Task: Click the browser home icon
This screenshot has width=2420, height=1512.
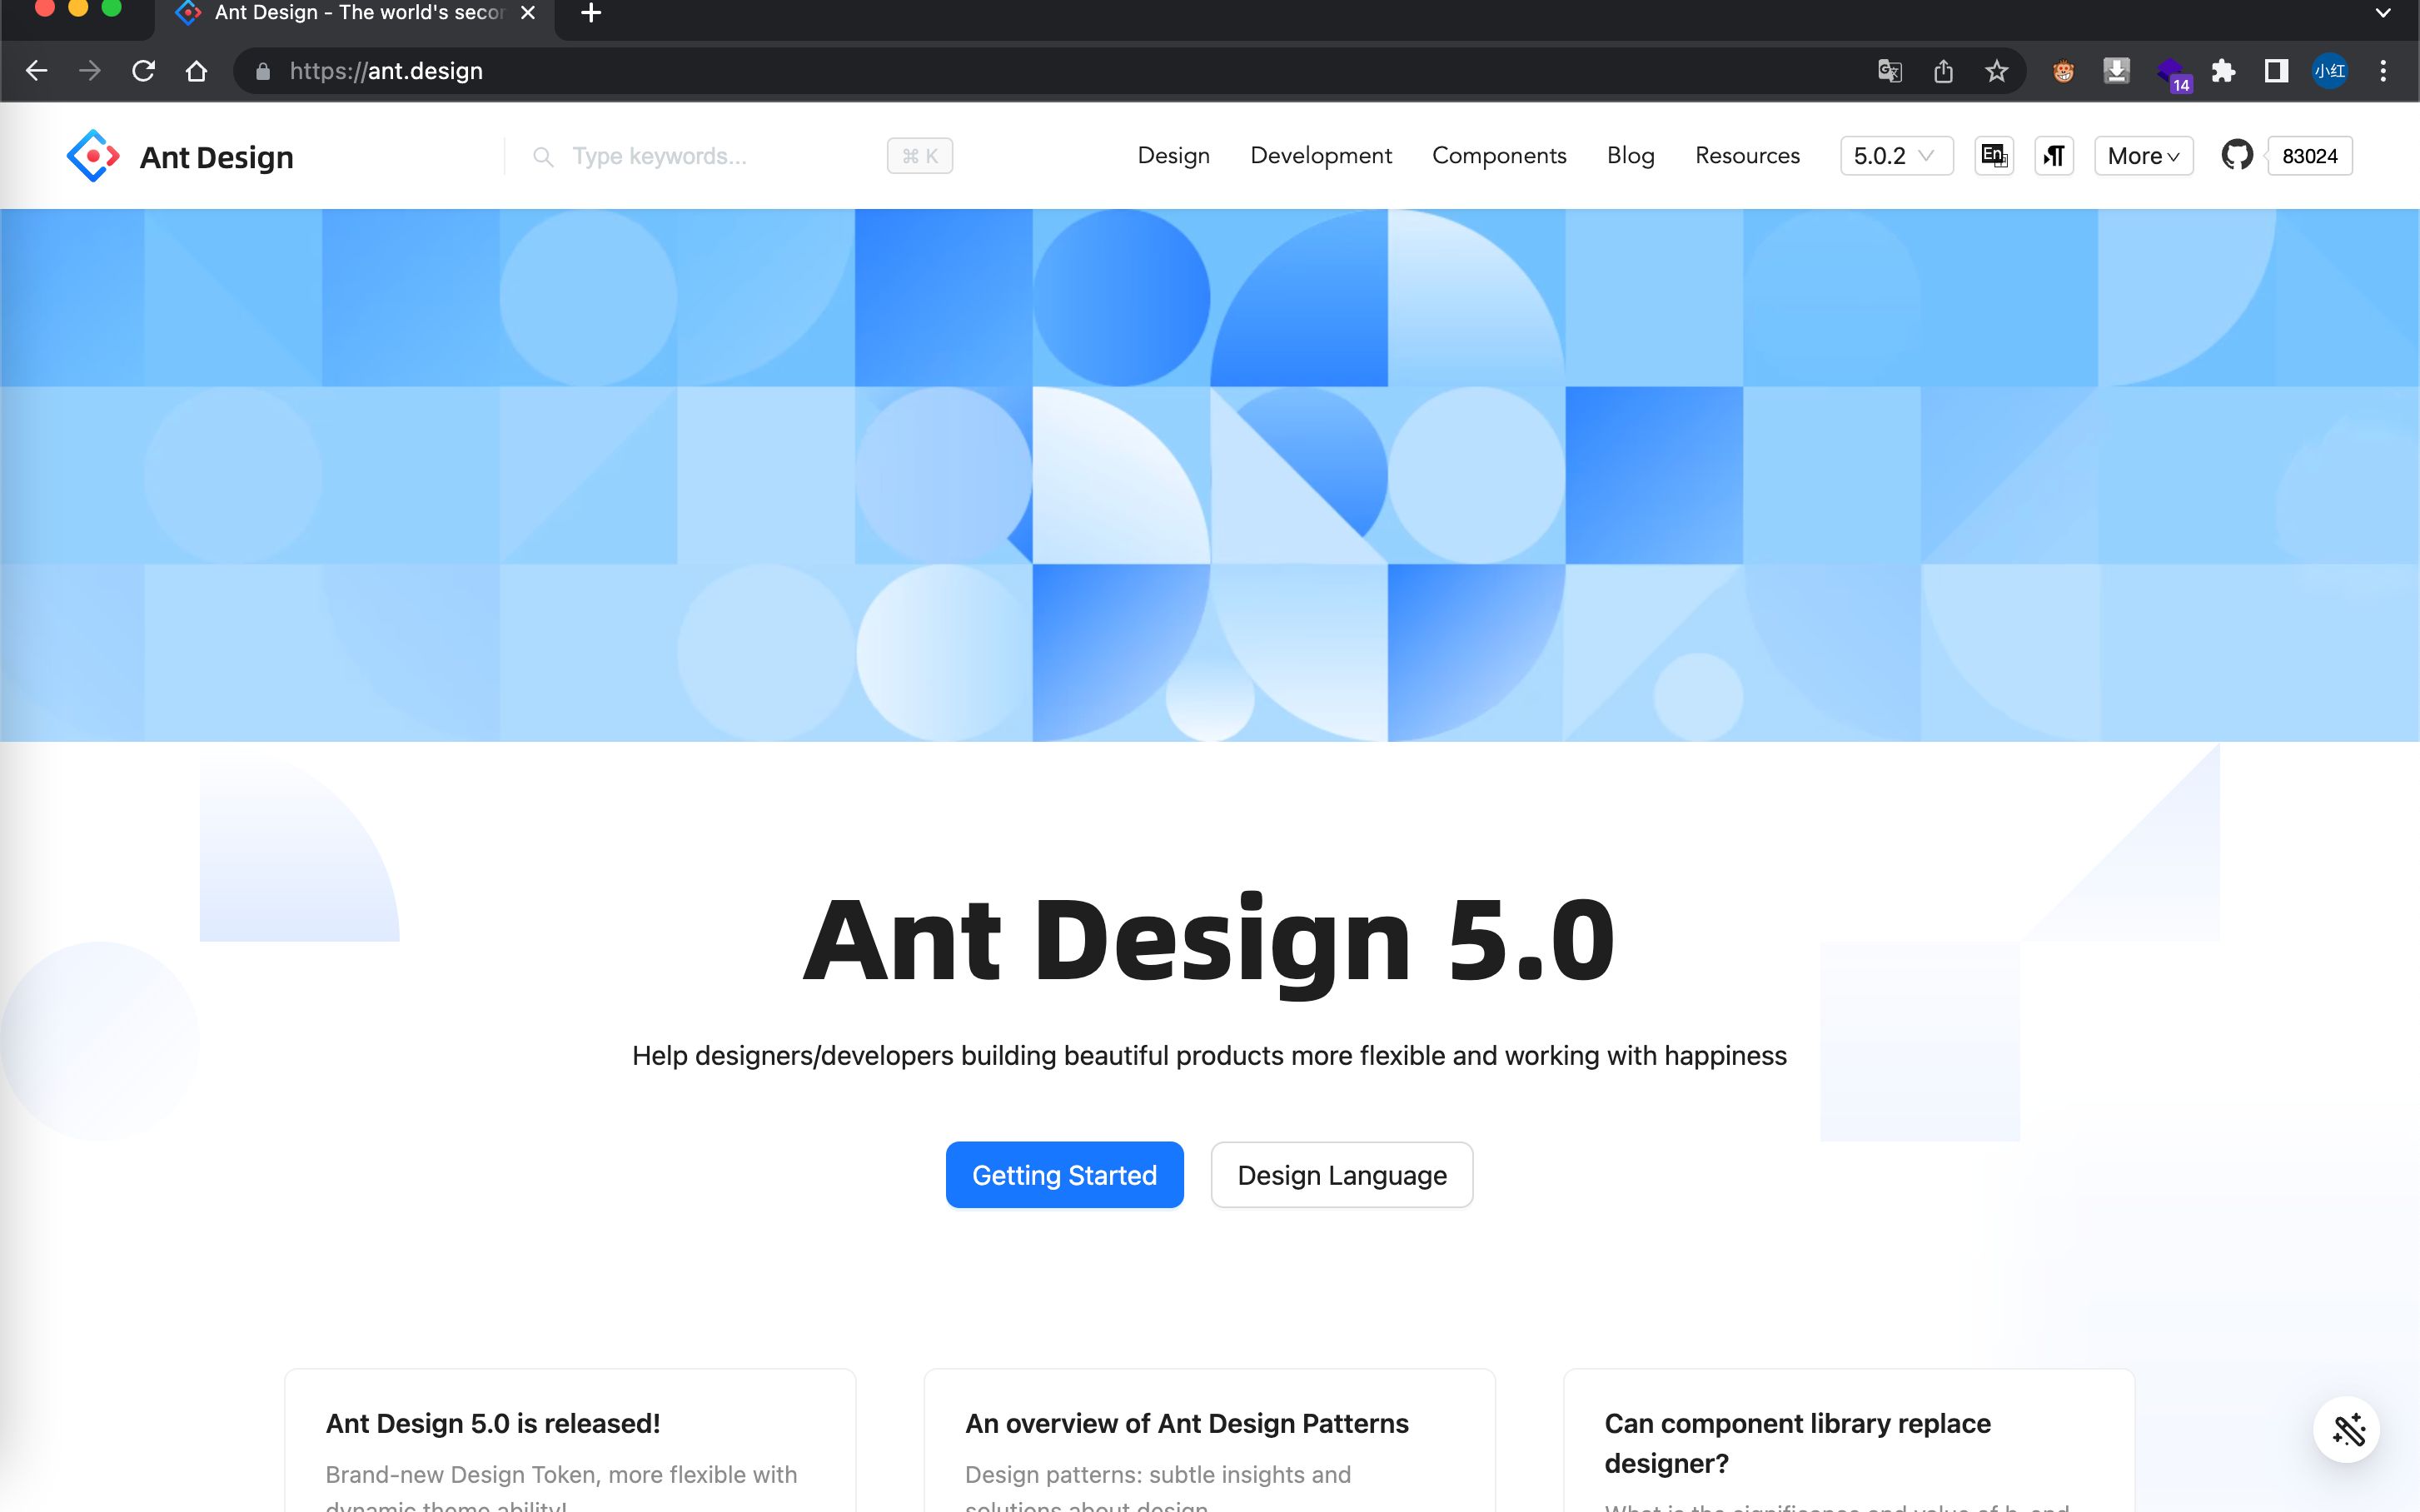Action: tap(196, 71)
